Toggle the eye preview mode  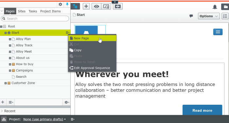pyautogui.click(x=97, y=7)
